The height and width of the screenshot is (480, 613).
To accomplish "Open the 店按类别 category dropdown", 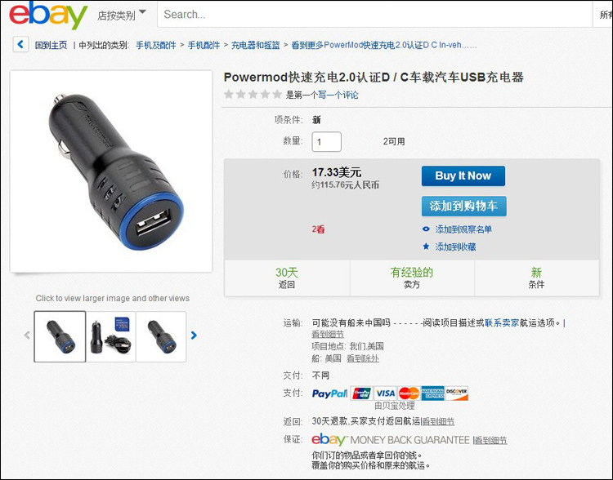I will tap(122, 15).
